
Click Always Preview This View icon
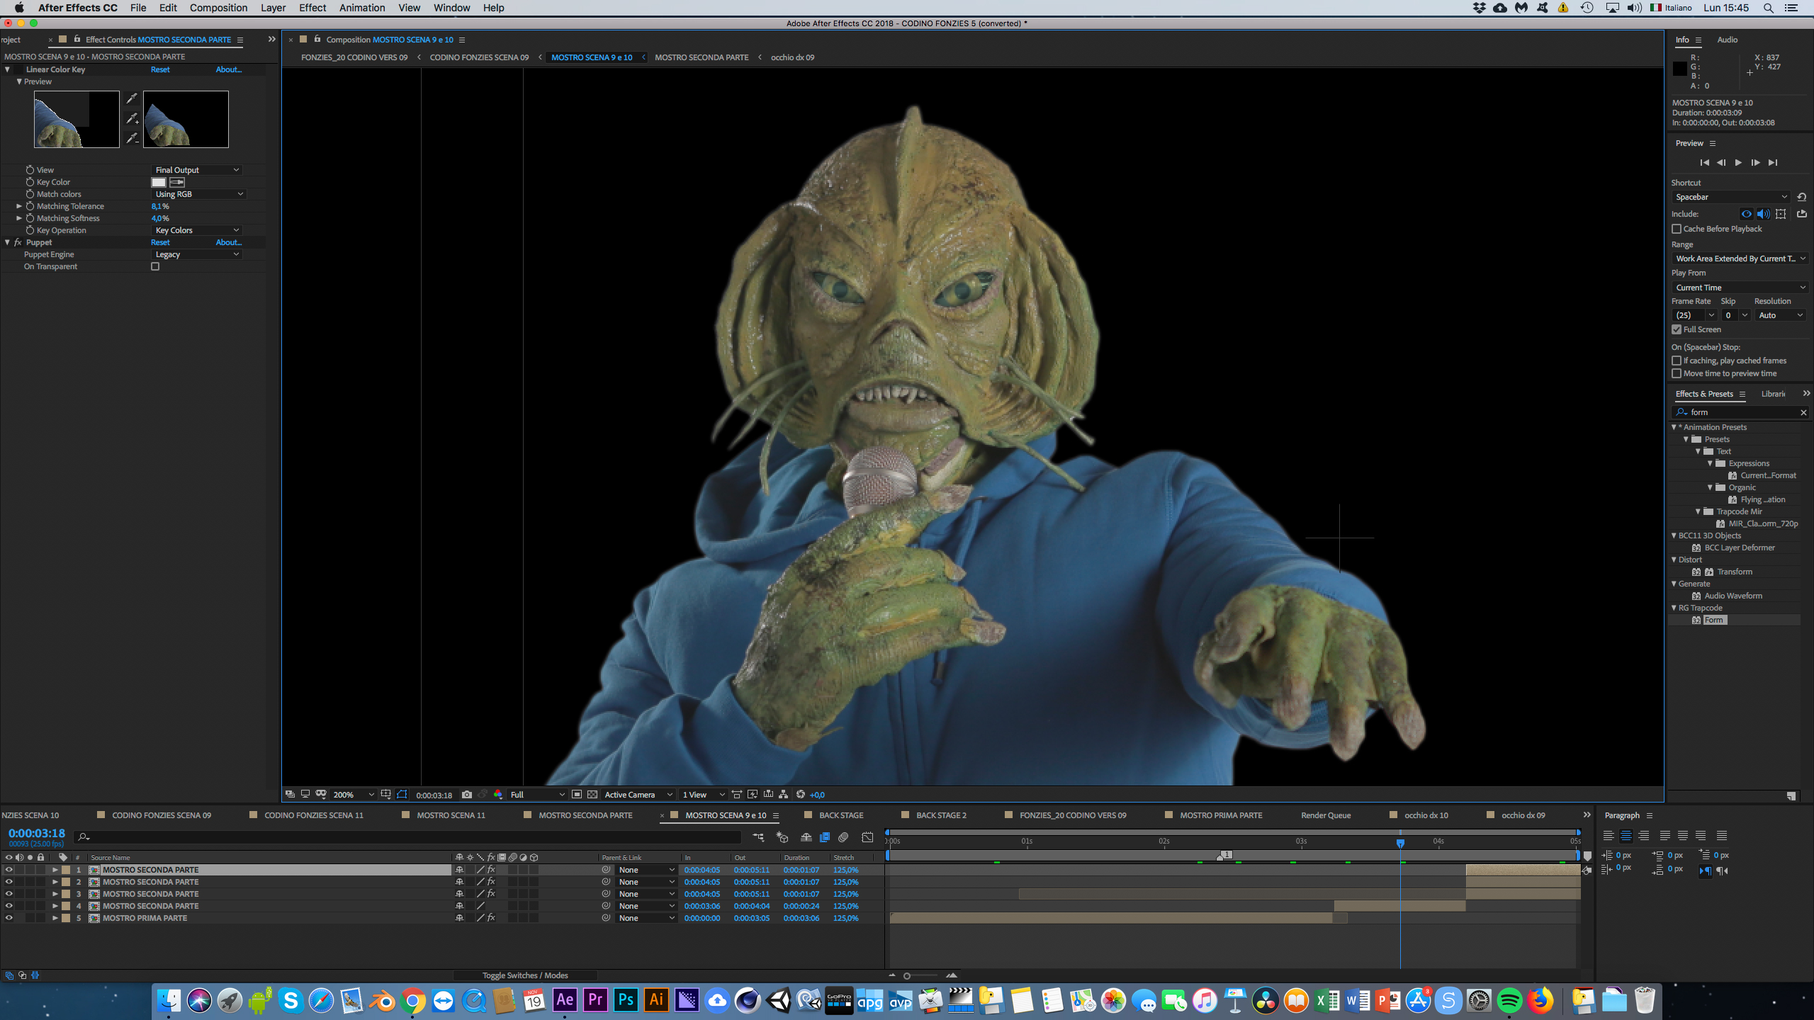pyautogui.click(x=291, y=795)
